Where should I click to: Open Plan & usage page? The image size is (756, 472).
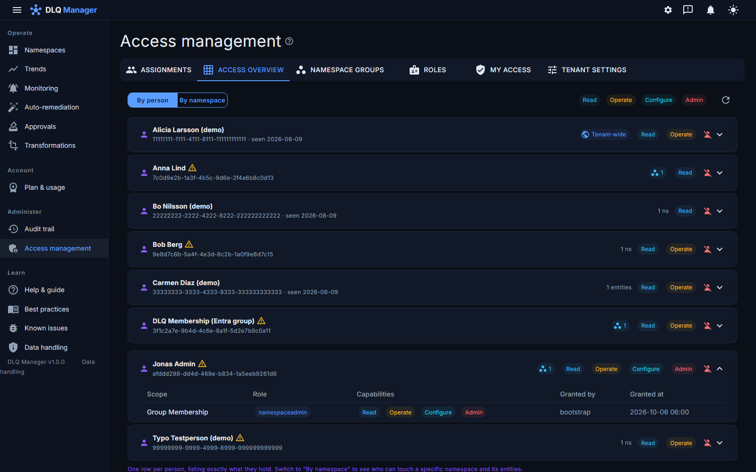tap(54, 187)
